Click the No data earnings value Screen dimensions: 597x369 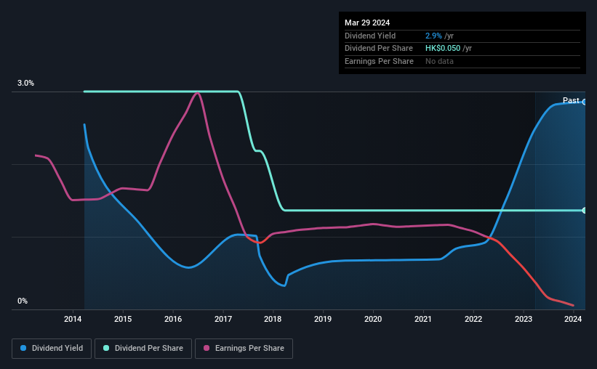point(439,61)
